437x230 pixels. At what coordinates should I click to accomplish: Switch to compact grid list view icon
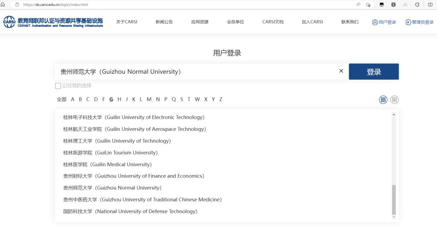pos(383,100)
